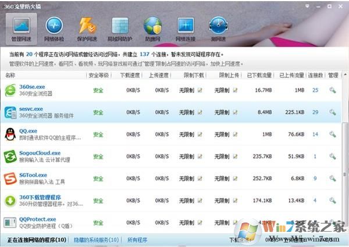
Task: Switch to 正在连接网络的程序(10) tab
Action: 37,240
